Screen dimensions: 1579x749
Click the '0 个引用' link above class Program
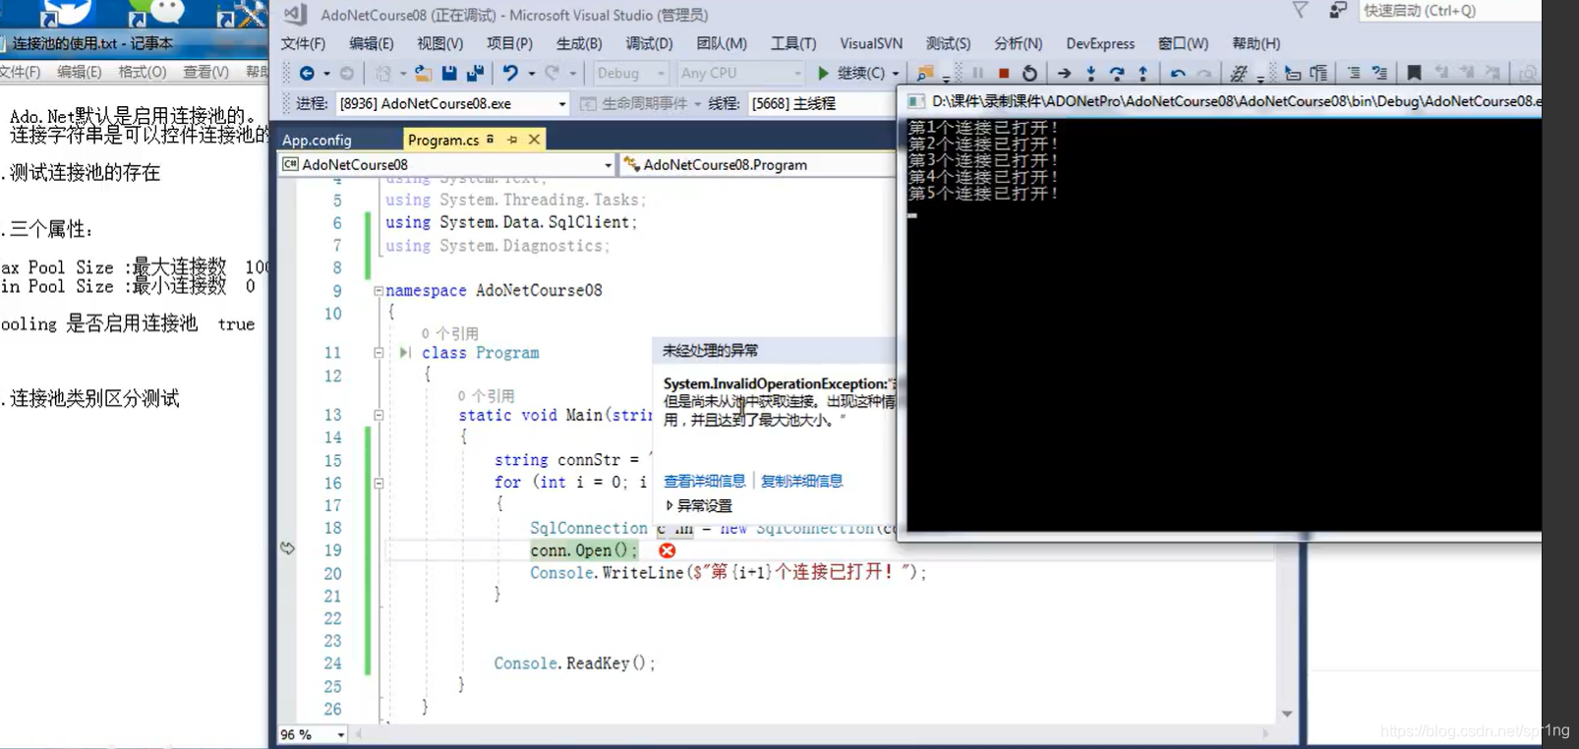[x=449, y=333]
